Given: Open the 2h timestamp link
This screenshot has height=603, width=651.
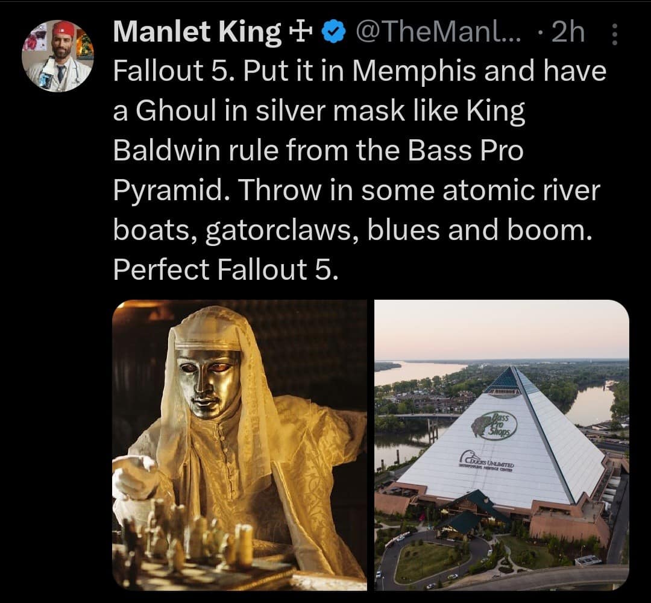Looking at the screenshot, I should pyautogui.click(x=568, y=33).
